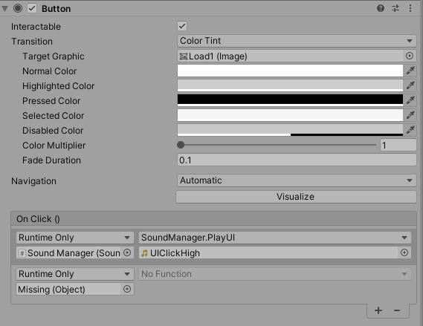Click the Fade Duration label
The height and width of the screenshot is (326, 423).
pos(51,160)
